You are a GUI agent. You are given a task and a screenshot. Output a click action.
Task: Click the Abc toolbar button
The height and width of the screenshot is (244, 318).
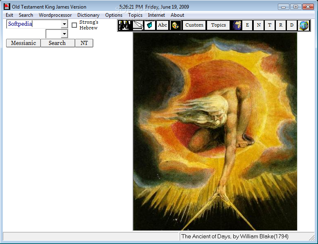(x=162, y=25)
